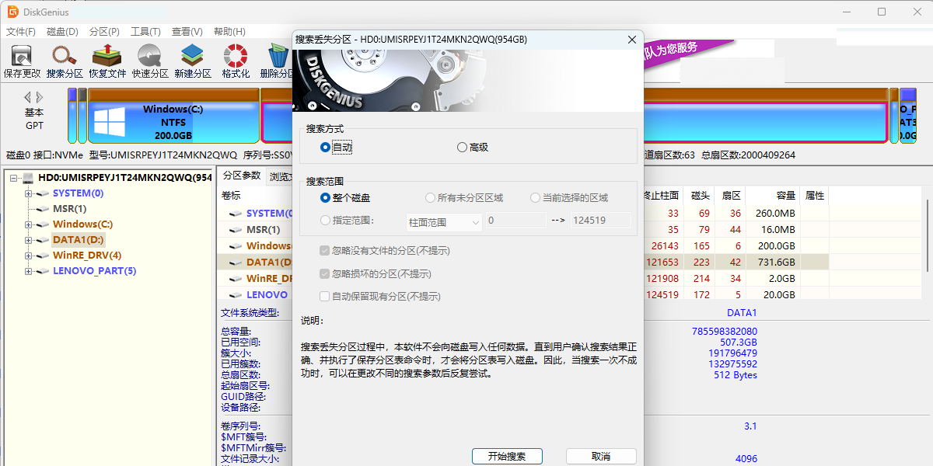Click the disk navigation left arrow

click(x=27, y=97)
